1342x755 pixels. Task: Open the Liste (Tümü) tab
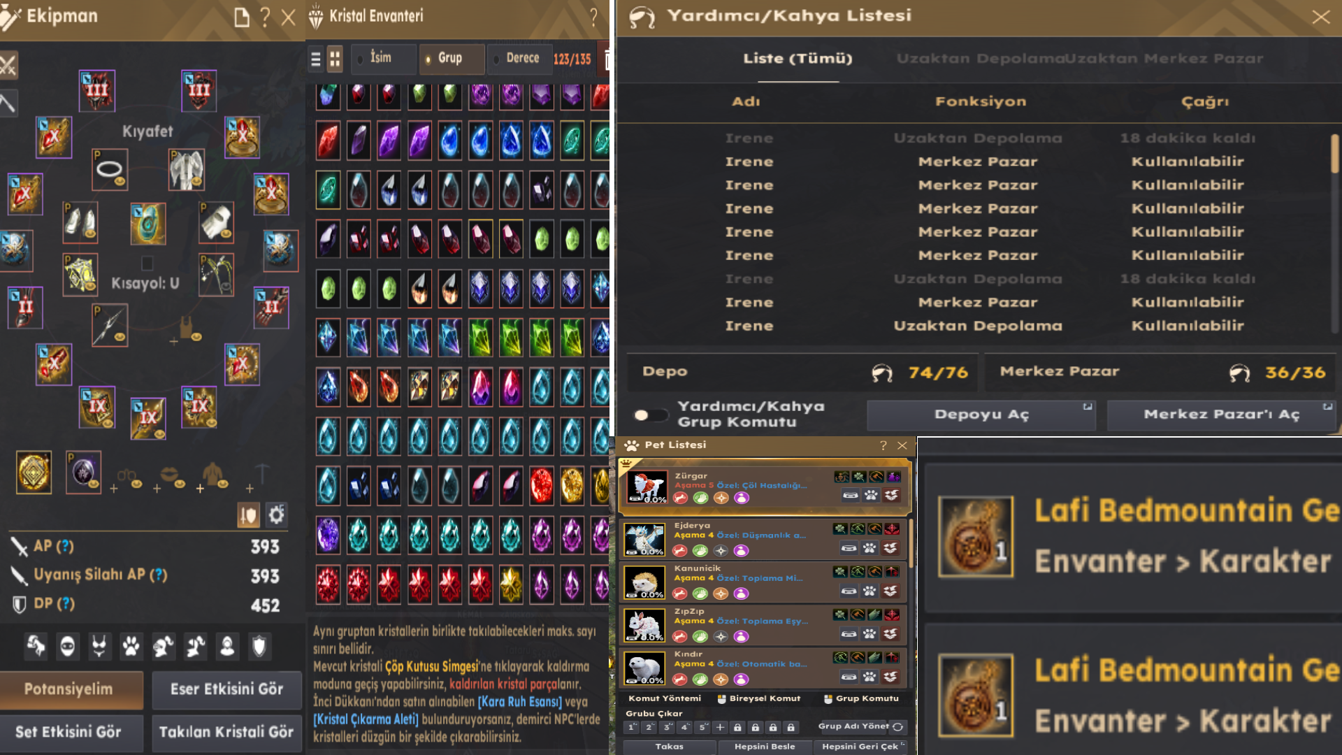tap(798, 59)
